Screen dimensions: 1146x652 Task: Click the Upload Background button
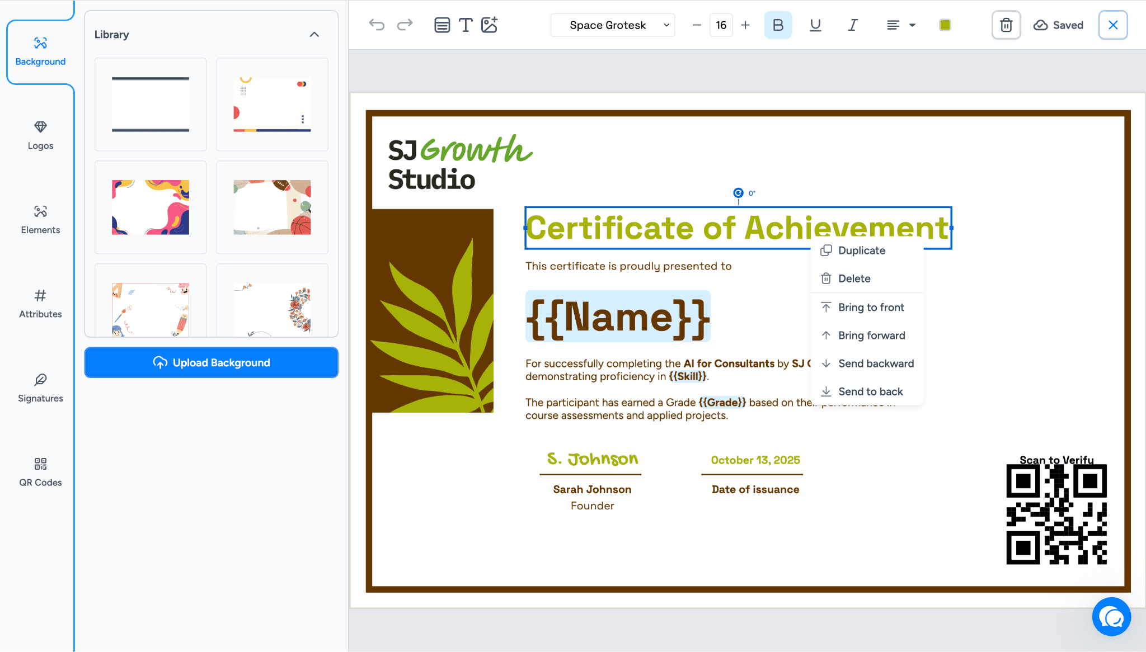pos(212,362)
